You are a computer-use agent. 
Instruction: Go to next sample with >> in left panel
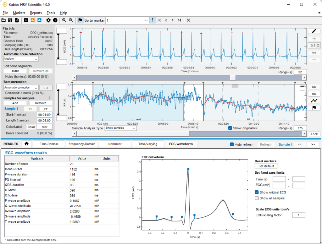[46, 109]
